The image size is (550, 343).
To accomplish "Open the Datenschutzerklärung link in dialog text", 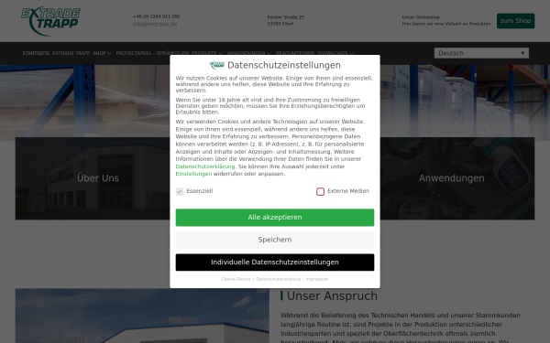I will tap(205, 166).
